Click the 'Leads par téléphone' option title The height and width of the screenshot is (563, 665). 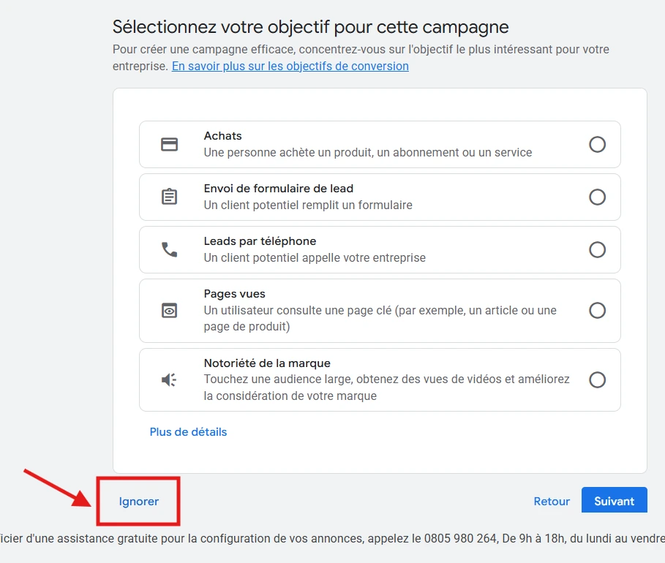point(260,241)
